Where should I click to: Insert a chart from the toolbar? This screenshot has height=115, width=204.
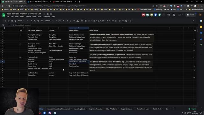tap(120, 21)
